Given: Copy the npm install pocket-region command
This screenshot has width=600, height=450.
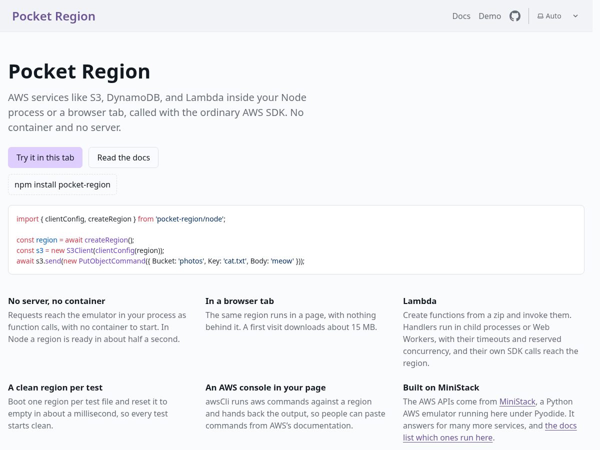Looking at the screenshot, I should [62, 184].
